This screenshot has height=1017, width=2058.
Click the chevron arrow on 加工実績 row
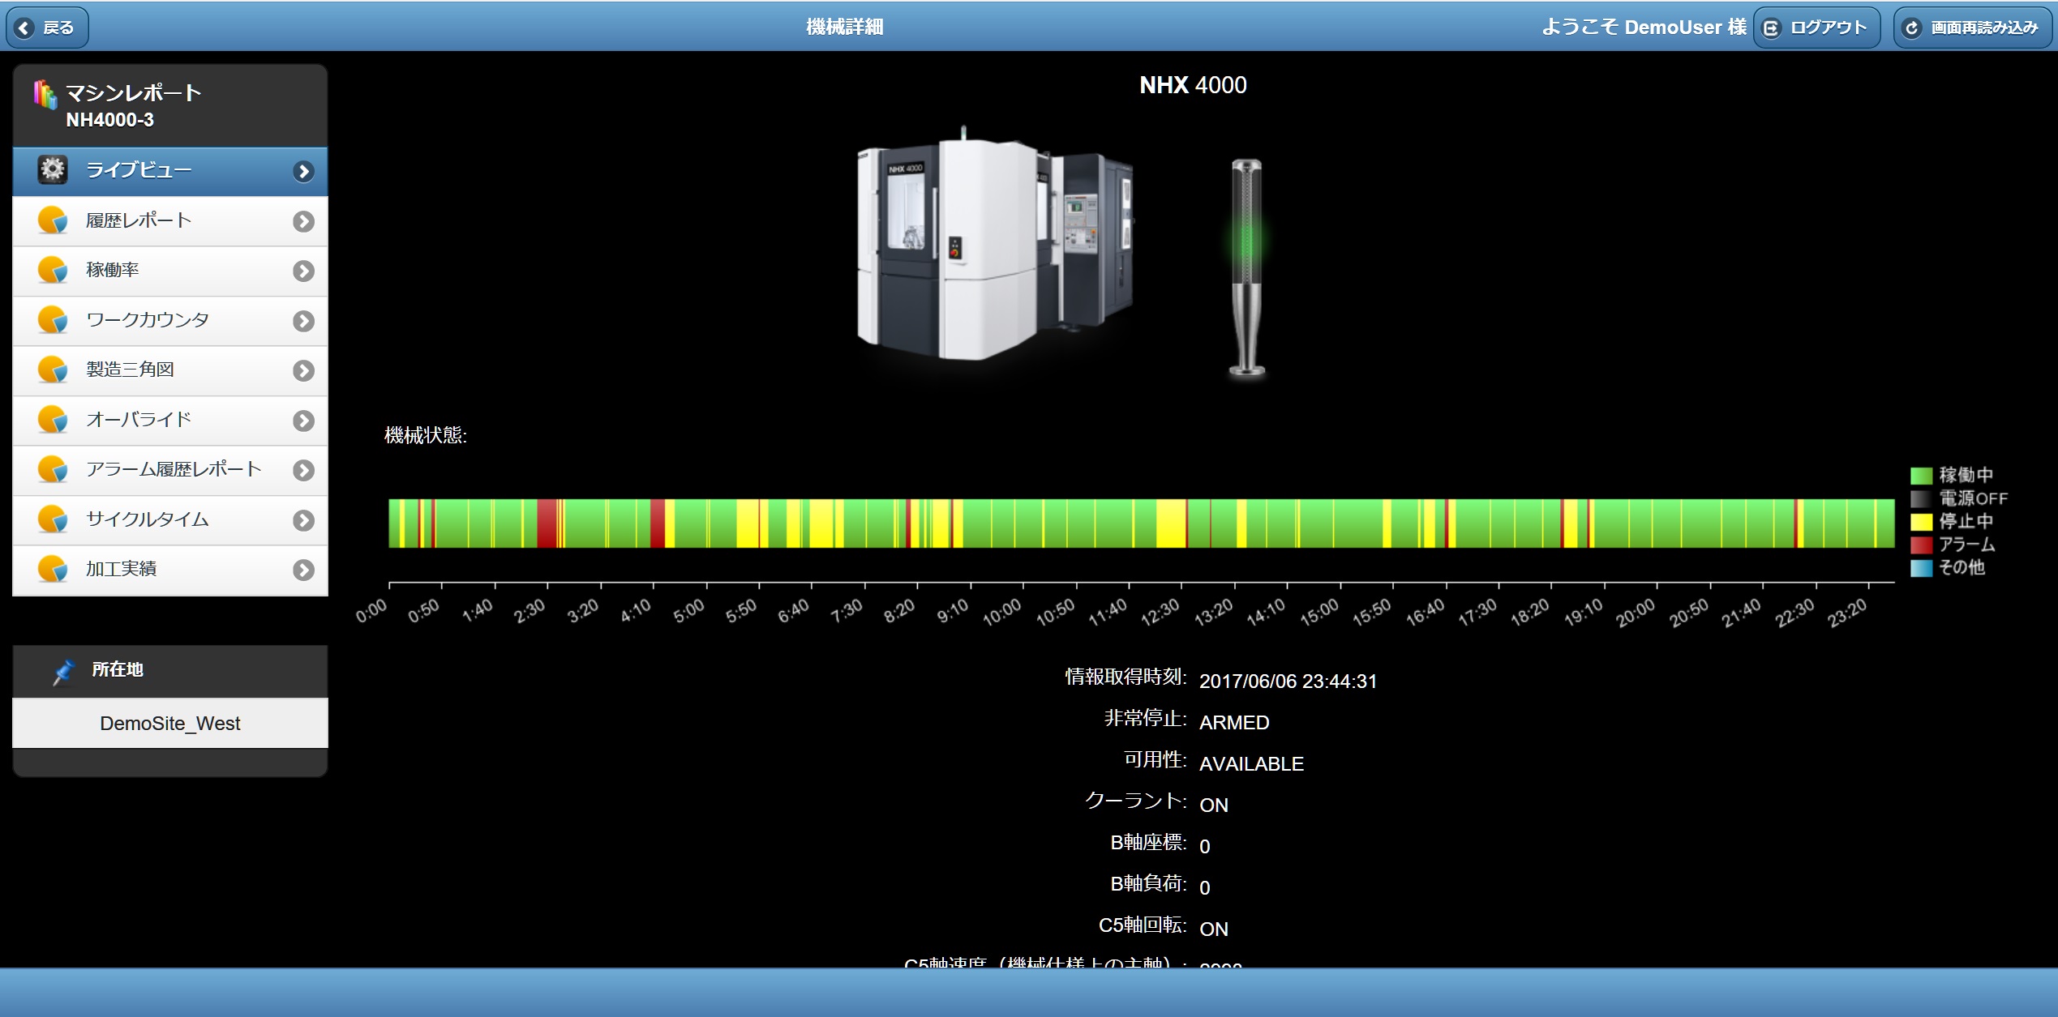click(x=304, y=570)
